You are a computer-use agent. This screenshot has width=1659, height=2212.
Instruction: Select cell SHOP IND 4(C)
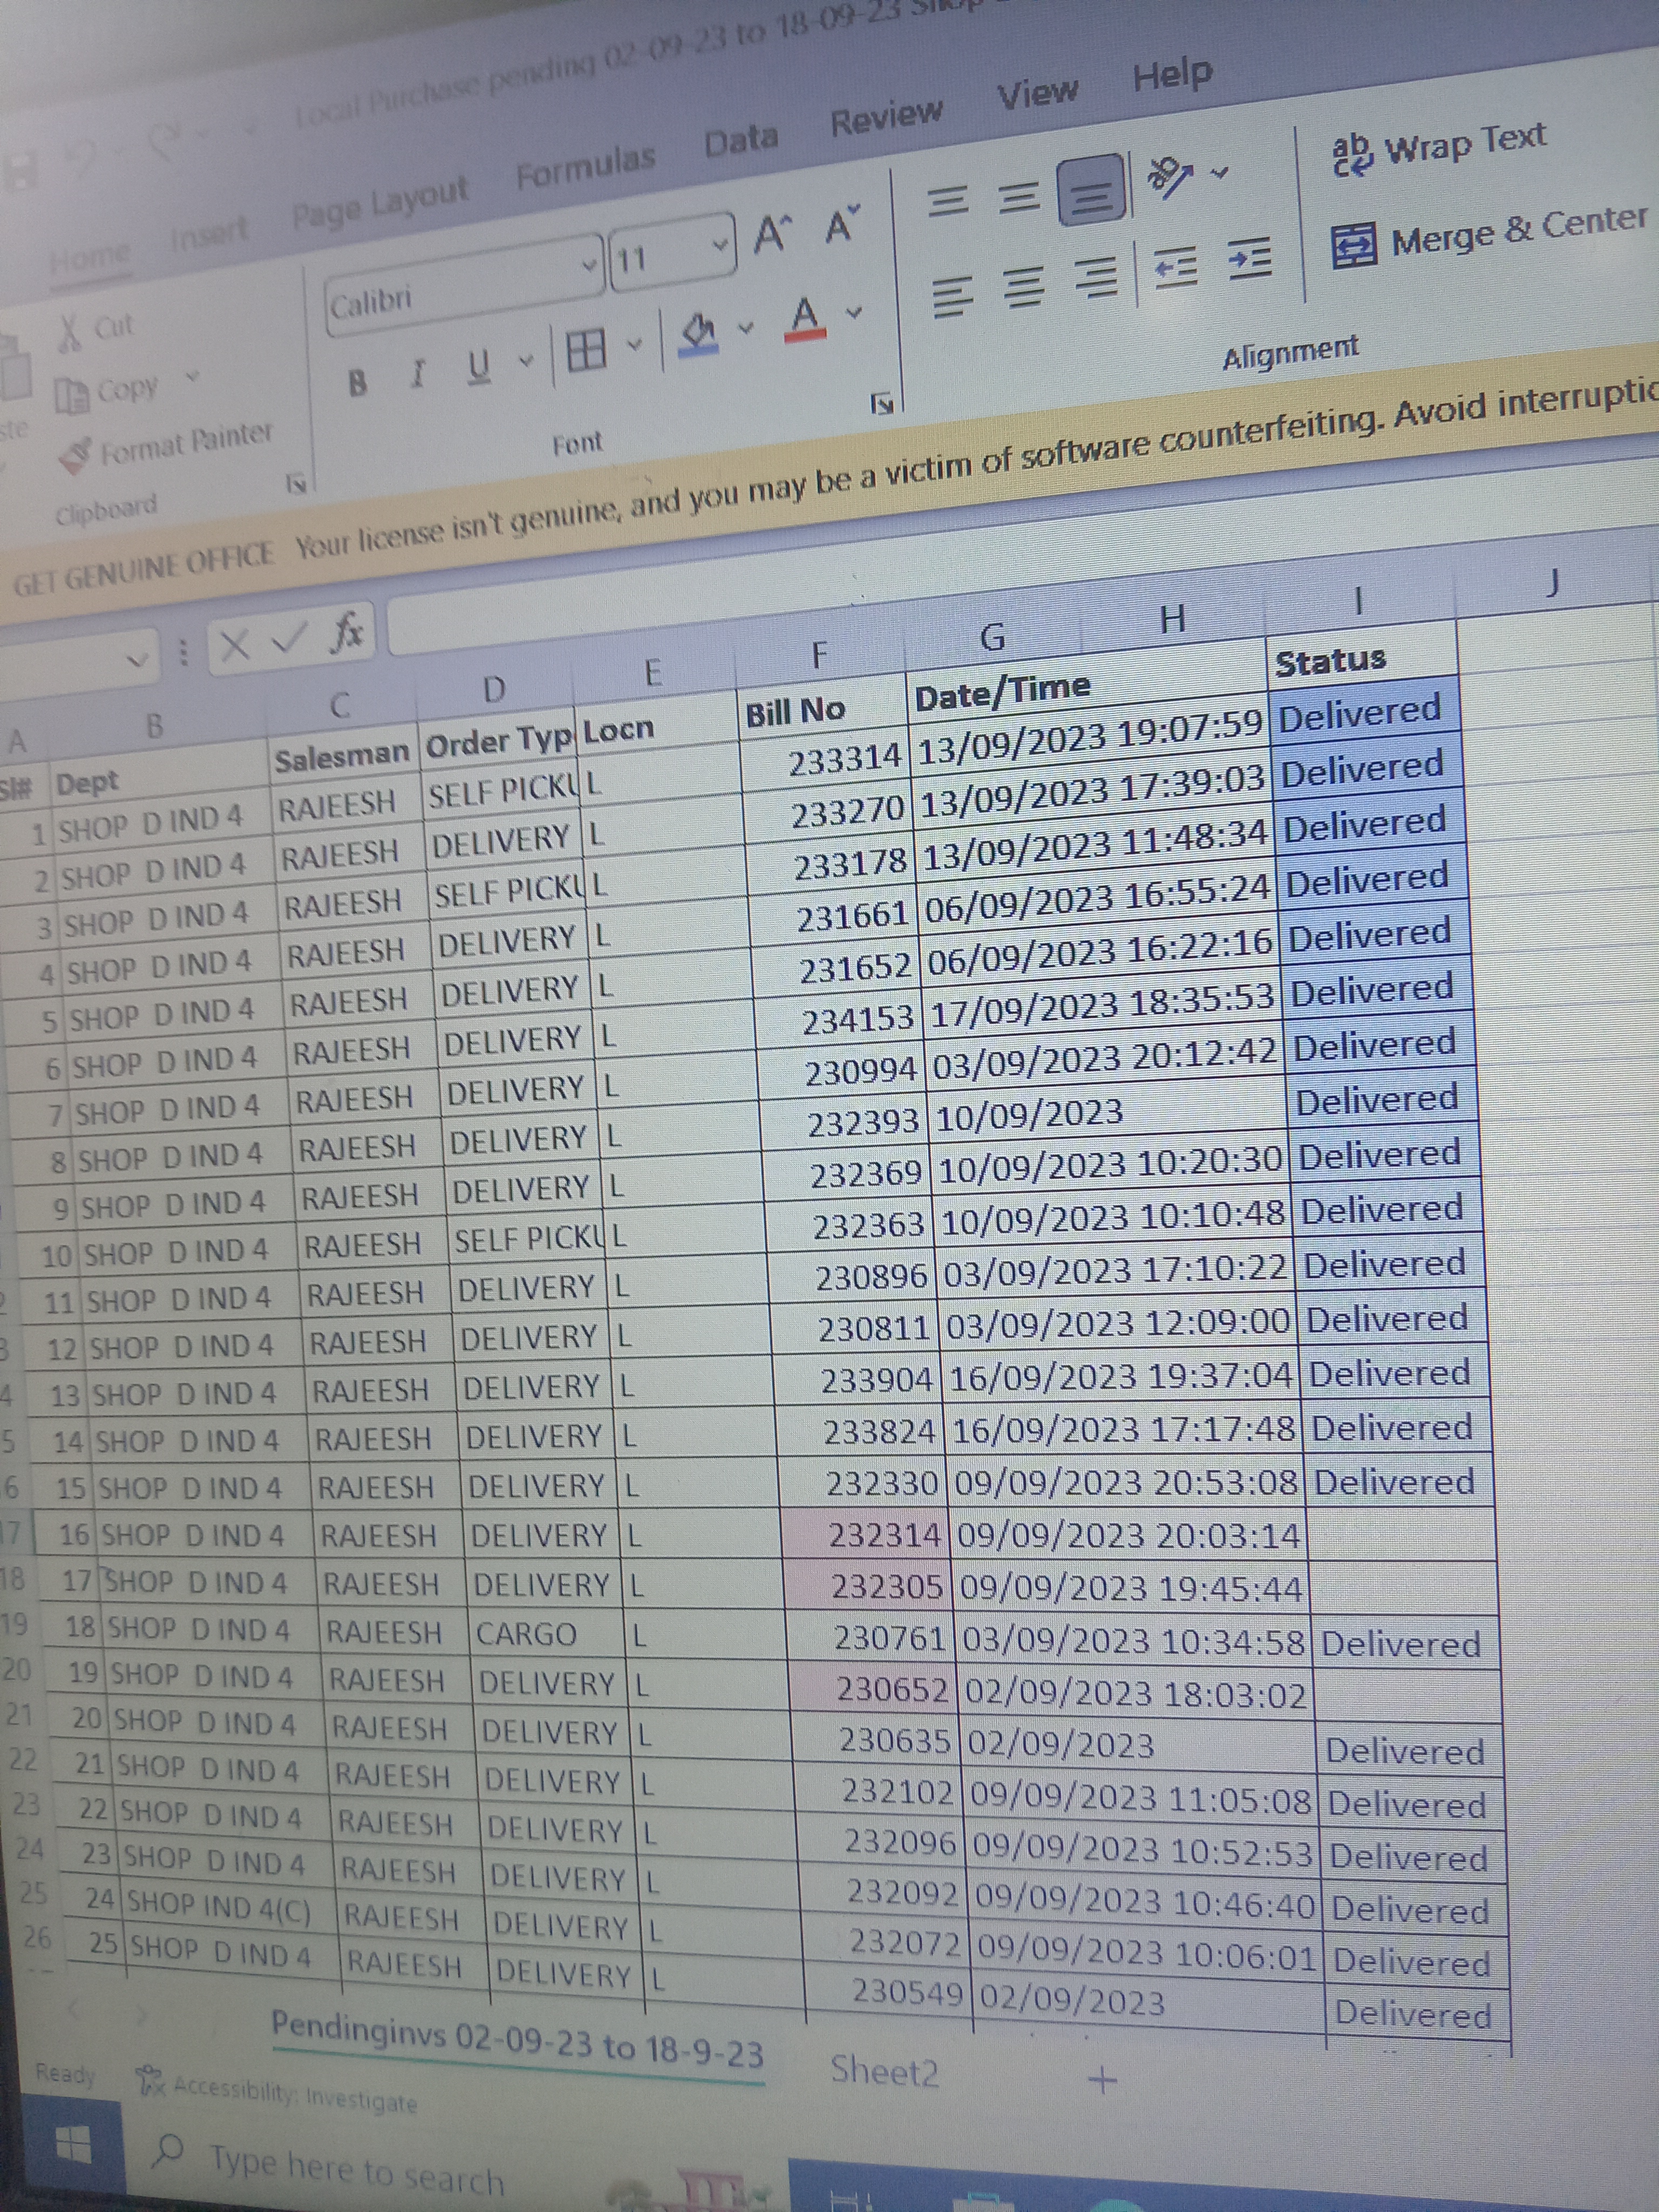229,1907
